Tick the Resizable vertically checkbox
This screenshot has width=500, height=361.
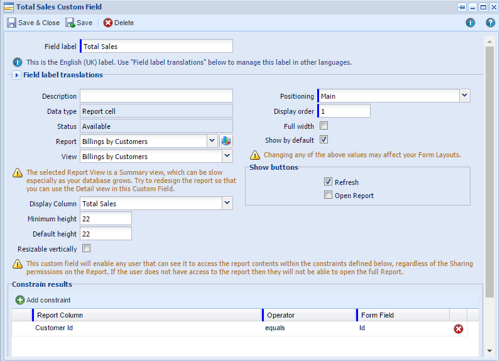(x=86, y=248)
